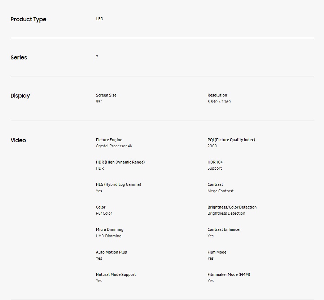This screenshot has width=324, height=300.
Task: Click the HDR (High Dynamic Range) label
Action: point(120,162)
